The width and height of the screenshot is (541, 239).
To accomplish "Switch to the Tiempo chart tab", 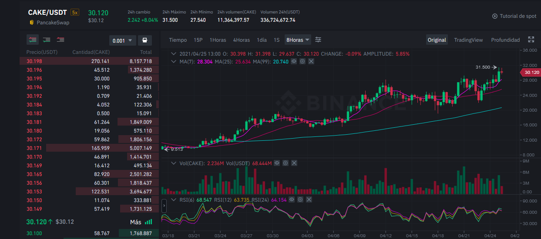I will (x=178, y=40).
